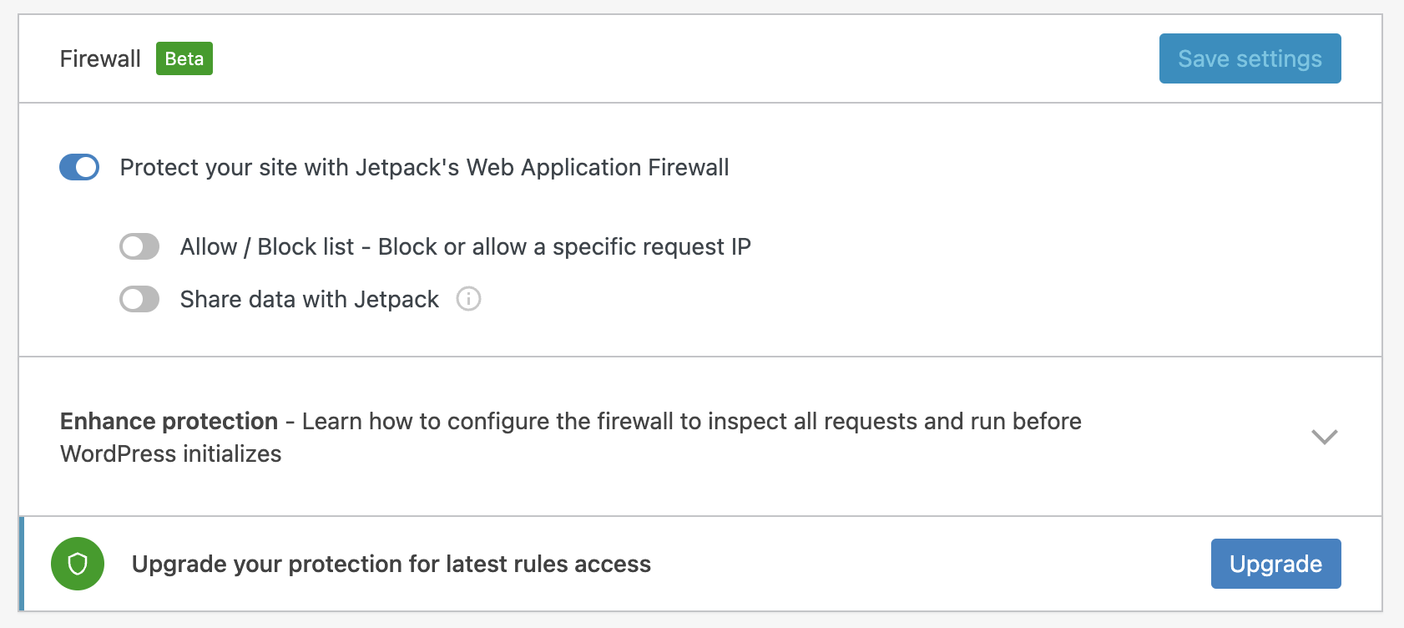Enable the Allow / Block list toggle
Image resolution: width=1404 pixels, height=628 pixels.
coord(139,246)
